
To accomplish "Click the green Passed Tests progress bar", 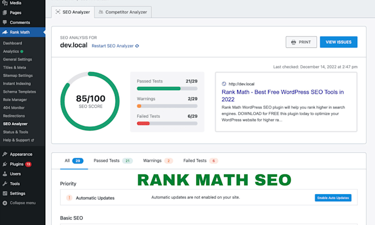I will (159, 89).
